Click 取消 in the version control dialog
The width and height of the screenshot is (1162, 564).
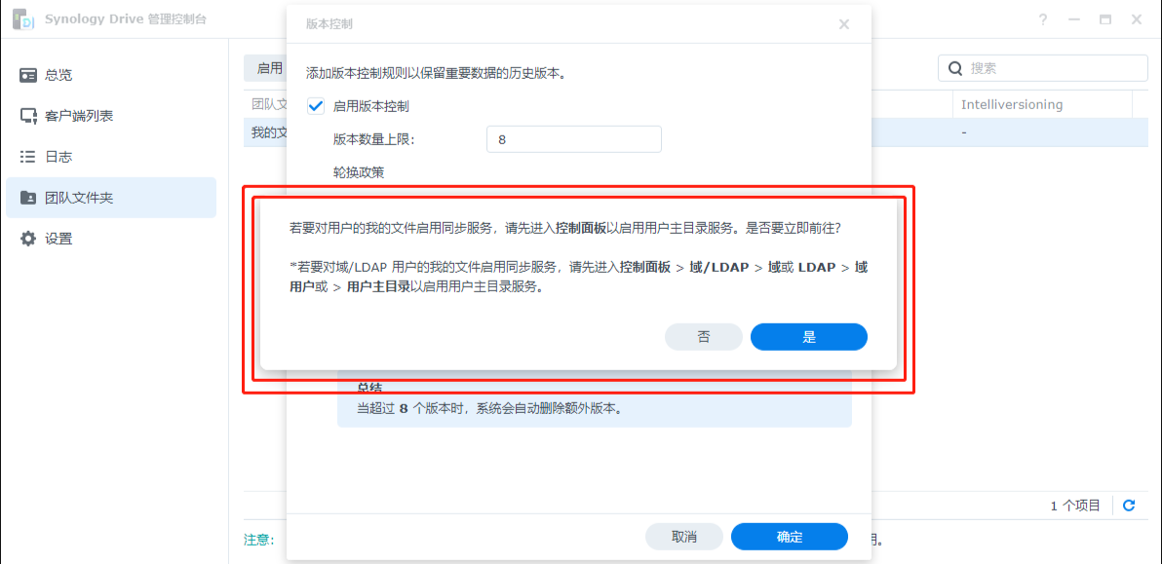click(x=684, y=537)
